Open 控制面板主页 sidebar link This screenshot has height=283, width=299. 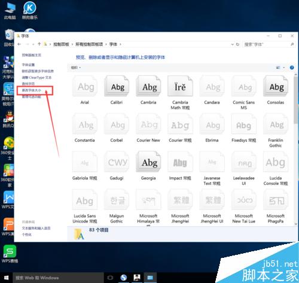pyautogui.click(x=32, y=55)
